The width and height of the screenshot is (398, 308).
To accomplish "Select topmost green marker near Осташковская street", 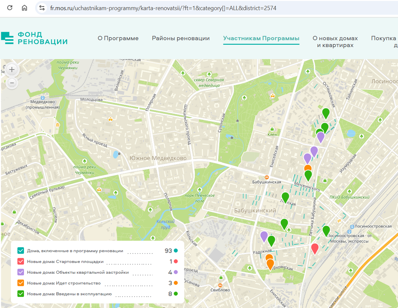I will (326, 113).
